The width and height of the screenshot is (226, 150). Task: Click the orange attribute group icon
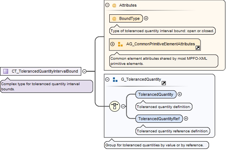coord(120,44)
